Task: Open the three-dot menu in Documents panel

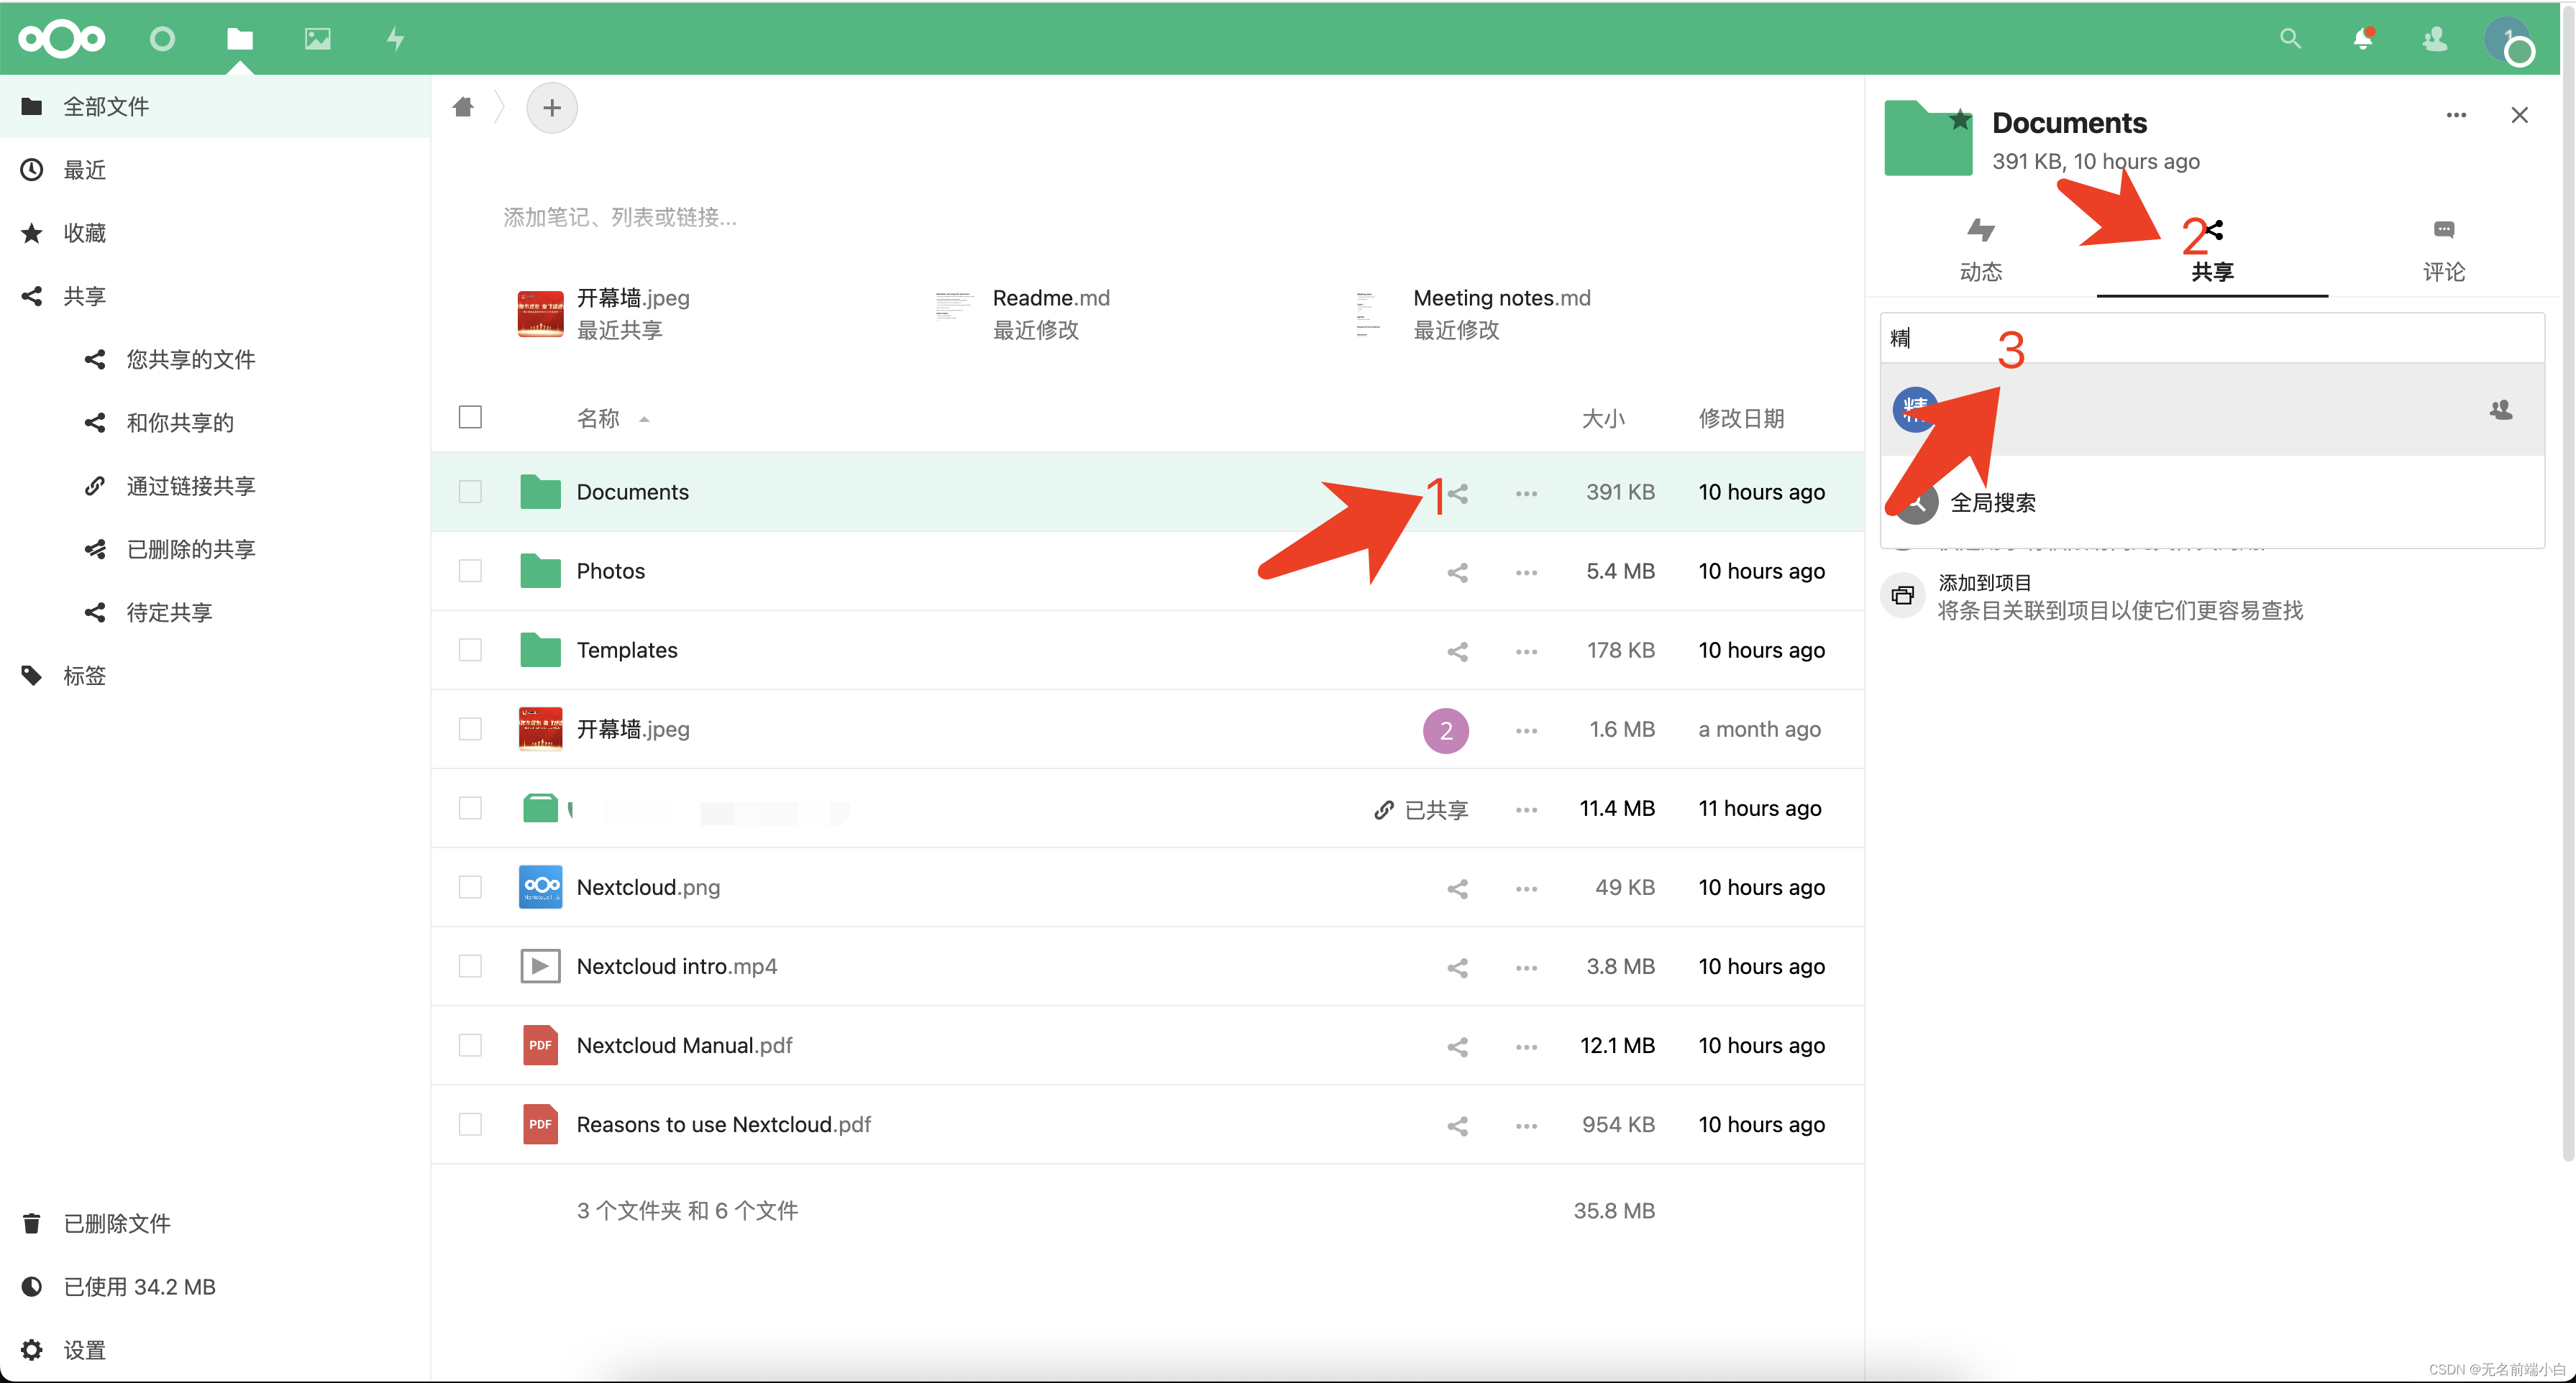Action: point(2456,115)
